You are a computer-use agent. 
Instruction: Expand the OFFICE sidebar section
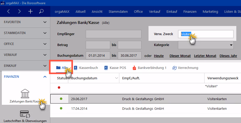[25, 44]
